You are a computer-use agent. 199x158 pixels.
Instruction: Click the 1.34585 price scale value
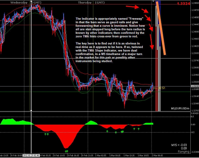[195, 17]
